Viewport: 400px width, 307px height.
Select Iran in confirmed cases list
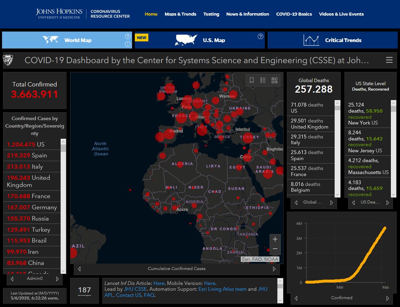pyautogui.click(x=32, y=252)
